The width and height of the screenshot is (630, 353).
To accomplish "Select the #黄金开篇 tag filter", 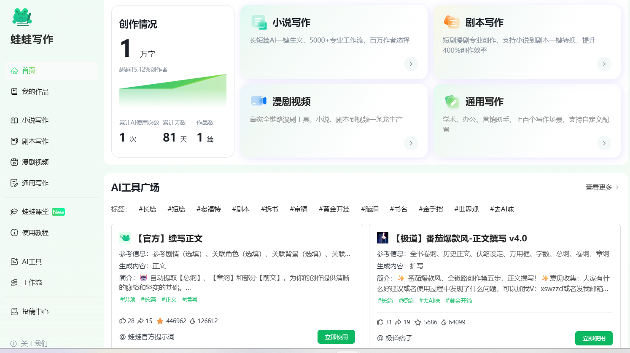I will click(334, 209).
